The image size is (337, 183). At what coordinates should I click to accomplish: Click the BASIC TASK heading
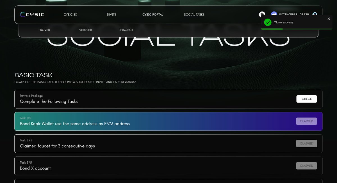33,75
